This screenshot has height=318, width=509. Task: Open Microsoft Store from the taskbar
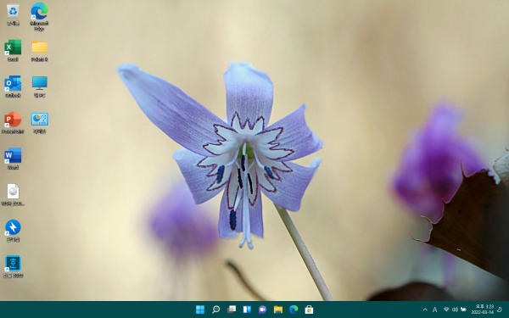309,310
